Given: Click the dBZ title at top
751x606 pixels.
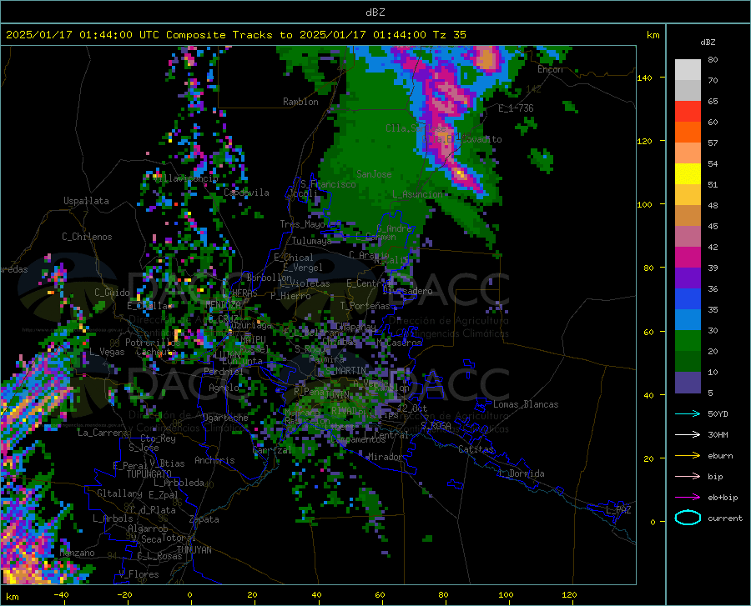Looking at the screenshot, I should point(375,13).
